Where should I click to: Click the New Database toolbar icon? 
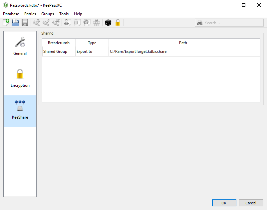coord(6,23)
